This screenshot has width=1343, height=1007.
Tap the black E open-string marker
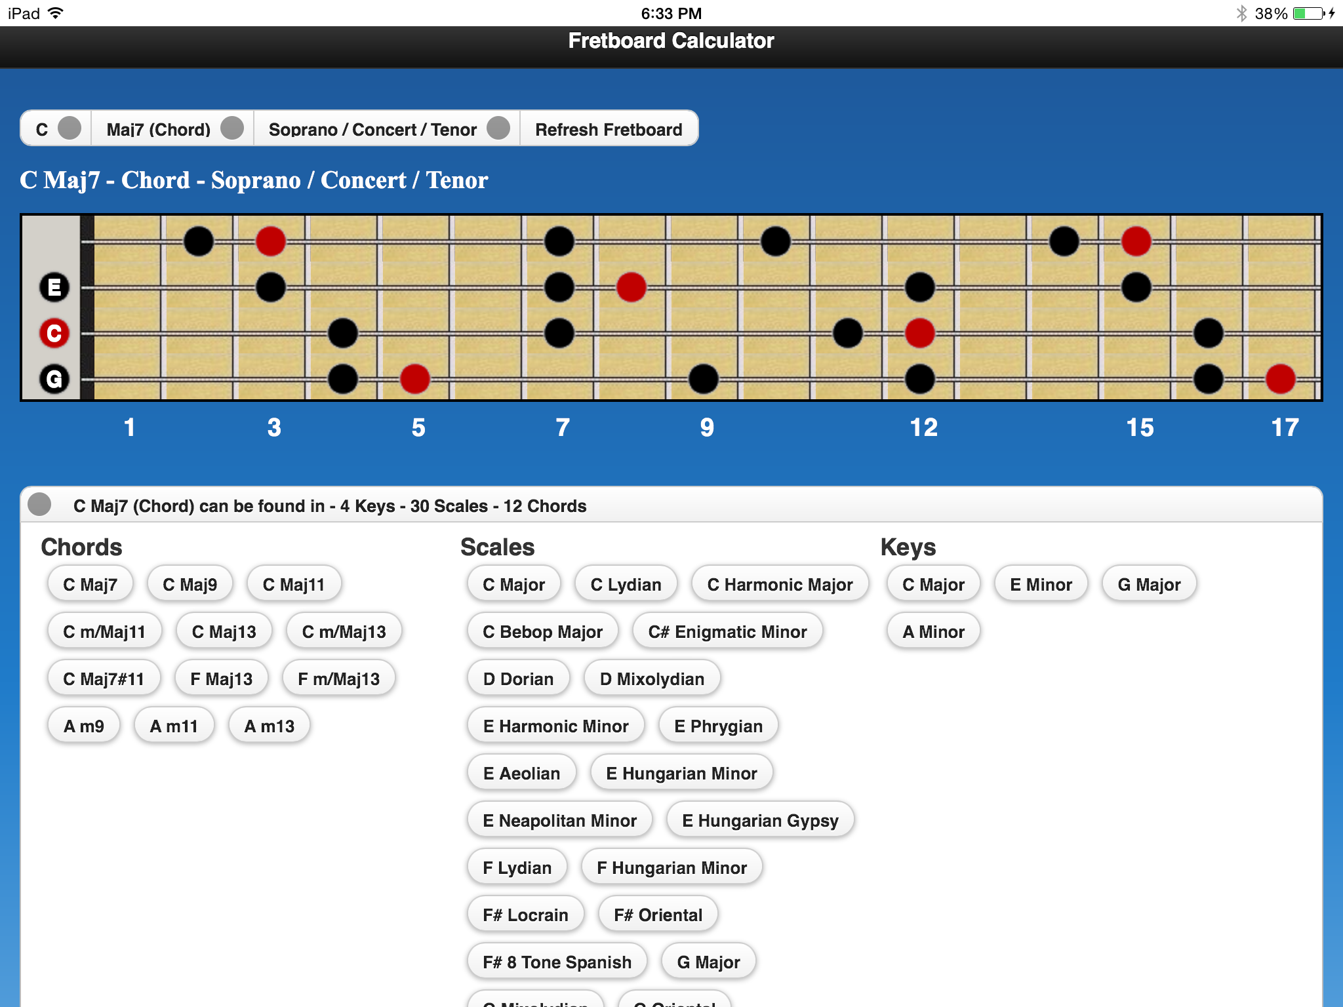tap(54, 287)
